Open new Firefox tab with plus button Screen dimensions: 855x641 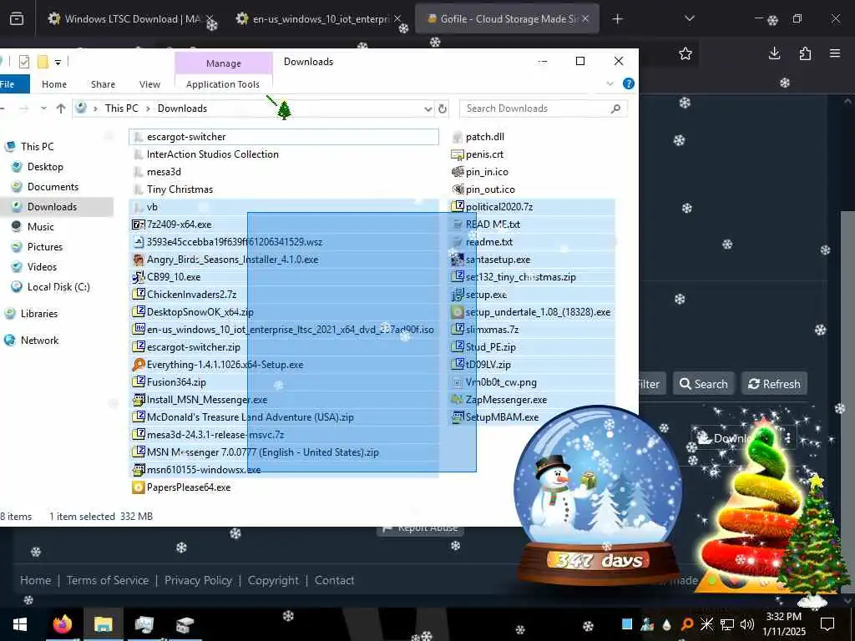[617, 19]
